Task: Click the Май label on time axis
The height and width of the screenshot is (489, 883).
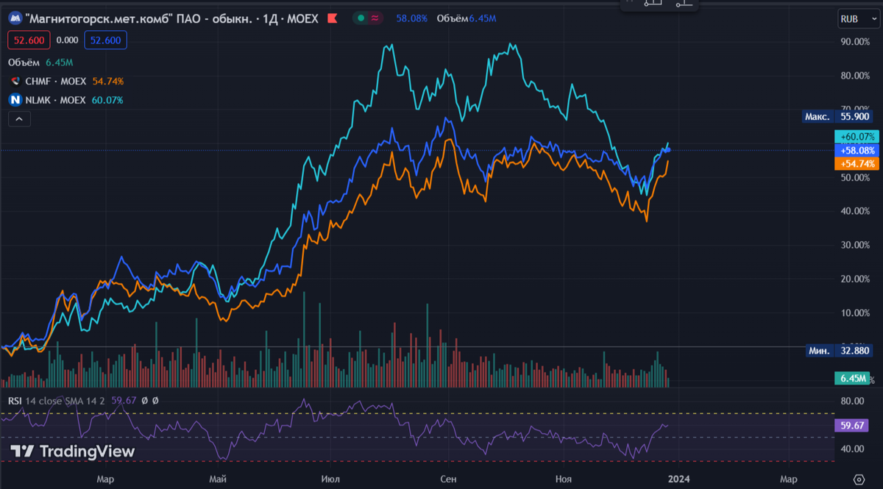Action: 218,479
